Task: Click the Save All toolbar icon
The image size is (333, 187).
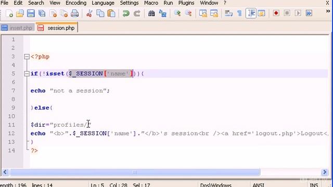Action: 42,14
